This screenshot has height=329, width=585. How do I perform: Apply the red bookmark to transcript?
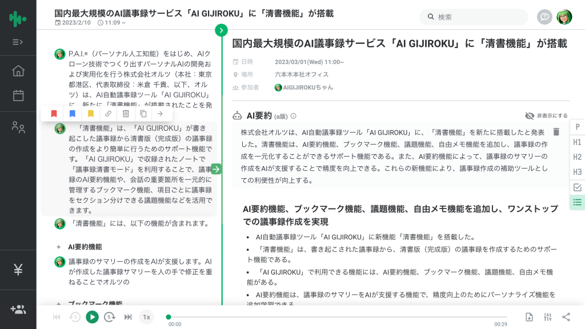pyautogui.click(x=54, y=114)
